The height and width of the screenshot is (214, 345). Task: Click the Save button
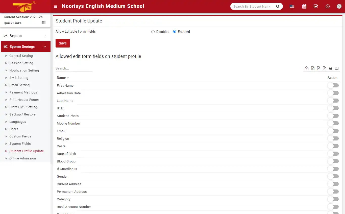pyautogui.click(x=63, y=43)
